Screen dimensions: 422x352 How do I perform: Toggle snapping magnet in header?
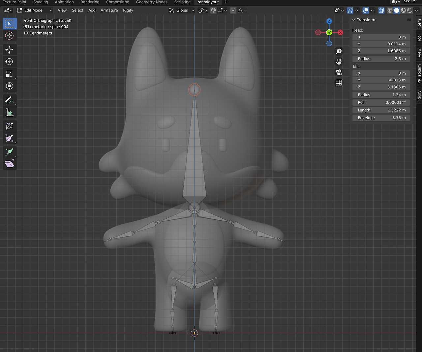point(213,11)
